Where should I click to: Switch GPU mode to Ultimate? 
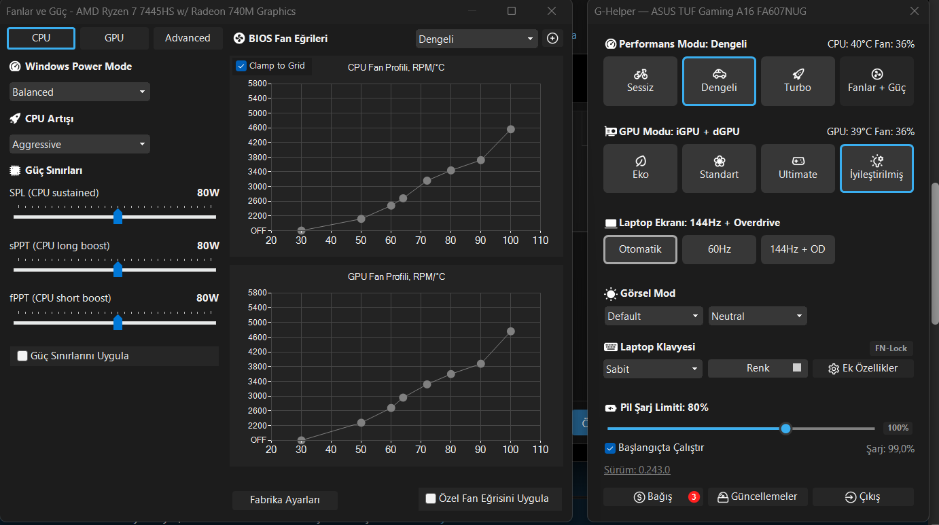(798, 168)
